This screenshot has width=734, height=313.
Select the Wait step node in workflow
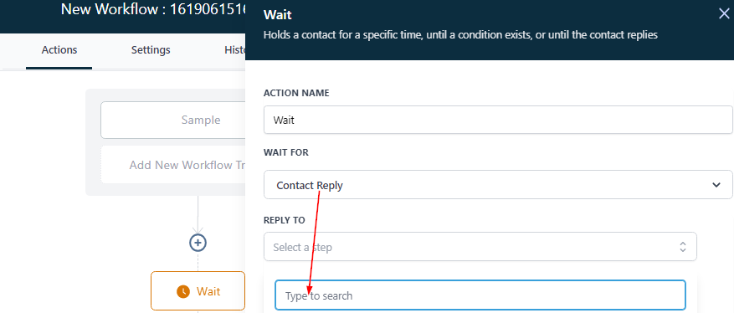(x=198, y=291)
